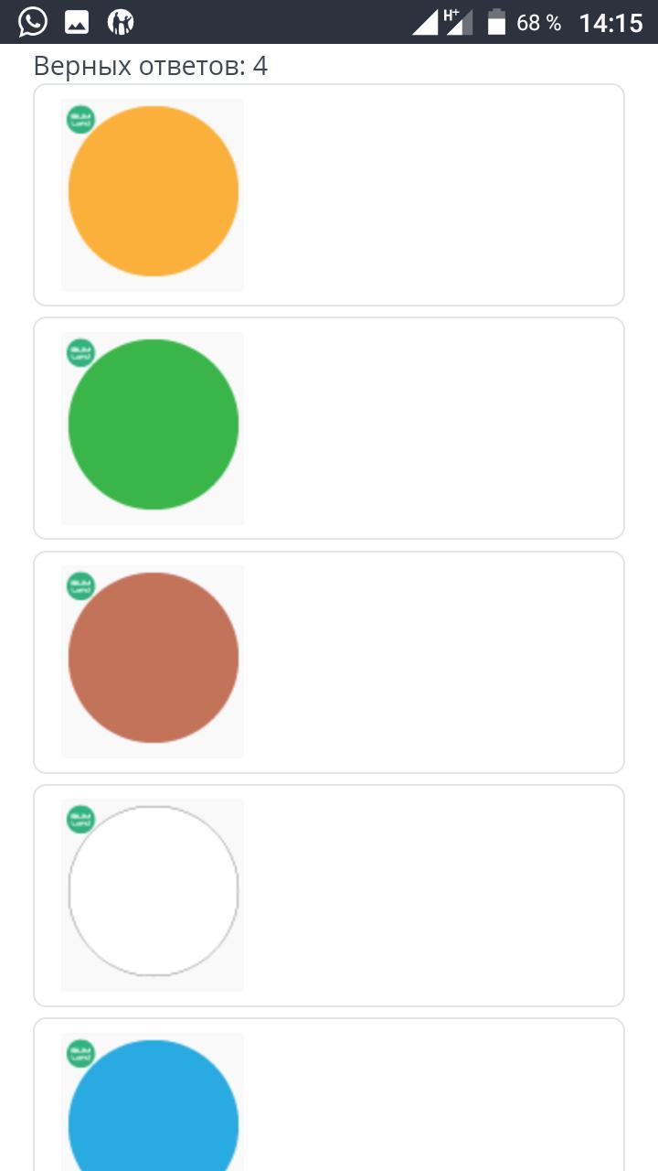Tap the WhatsApp notification icon
658x1171 pixels.
coord(33,22)
